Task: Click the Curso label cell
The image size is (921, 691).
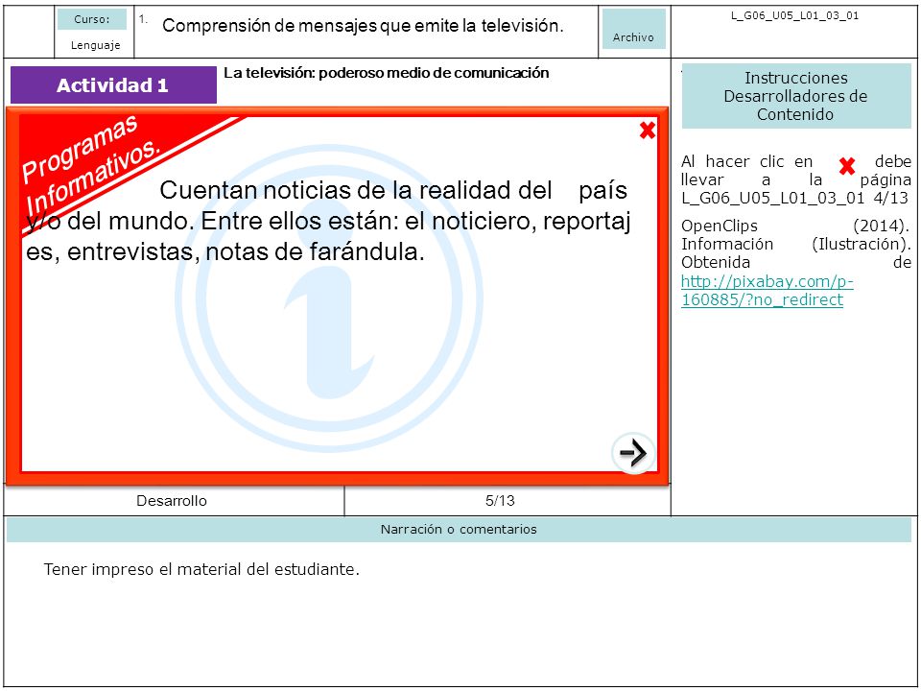Action: 92,19
